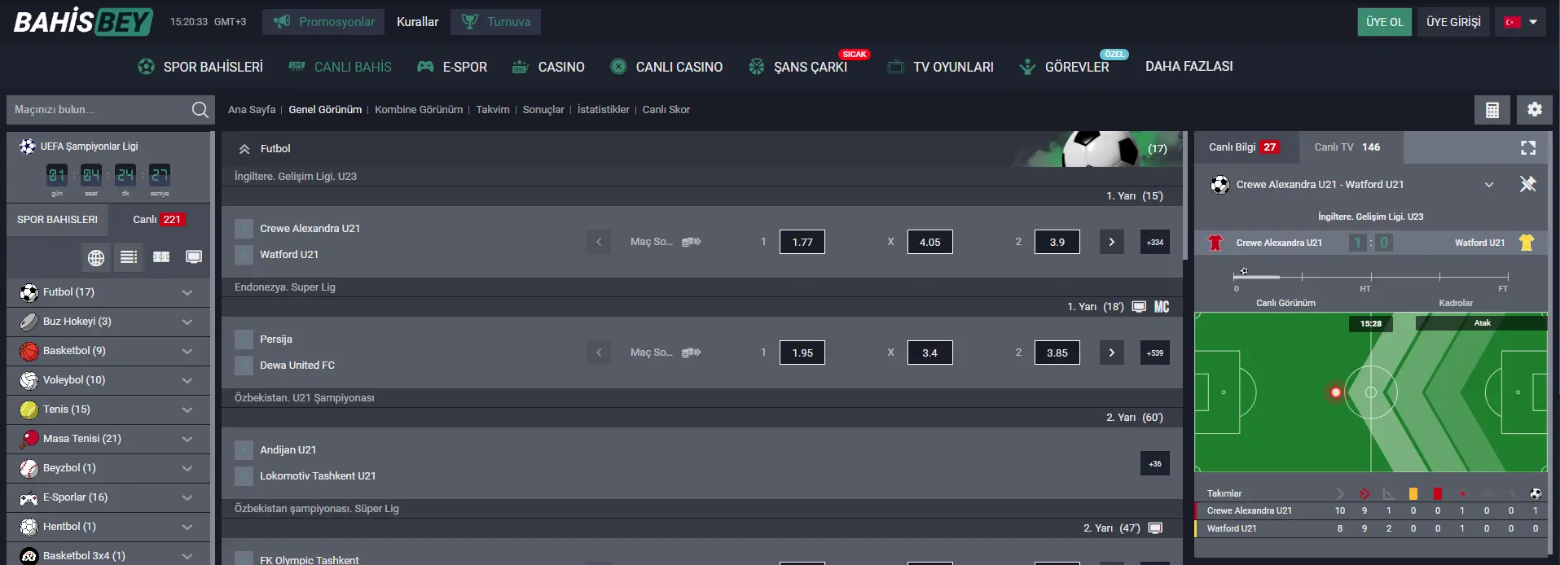This screenshot has height=565, width=1560.
Task: Click the search magnifier icon
Action: click(200, 110)
